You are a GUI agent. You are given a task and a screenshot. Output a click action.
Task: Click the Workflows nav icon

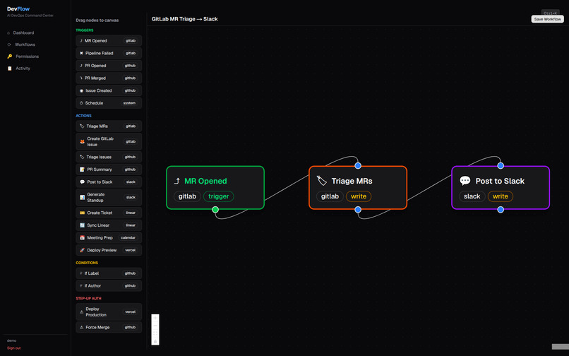pos(9,44)
